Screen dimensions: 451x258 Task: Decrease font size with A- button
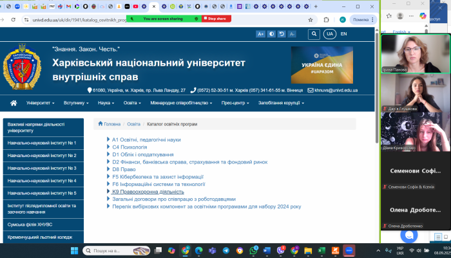pyautogui.click(x=293, y=33)
